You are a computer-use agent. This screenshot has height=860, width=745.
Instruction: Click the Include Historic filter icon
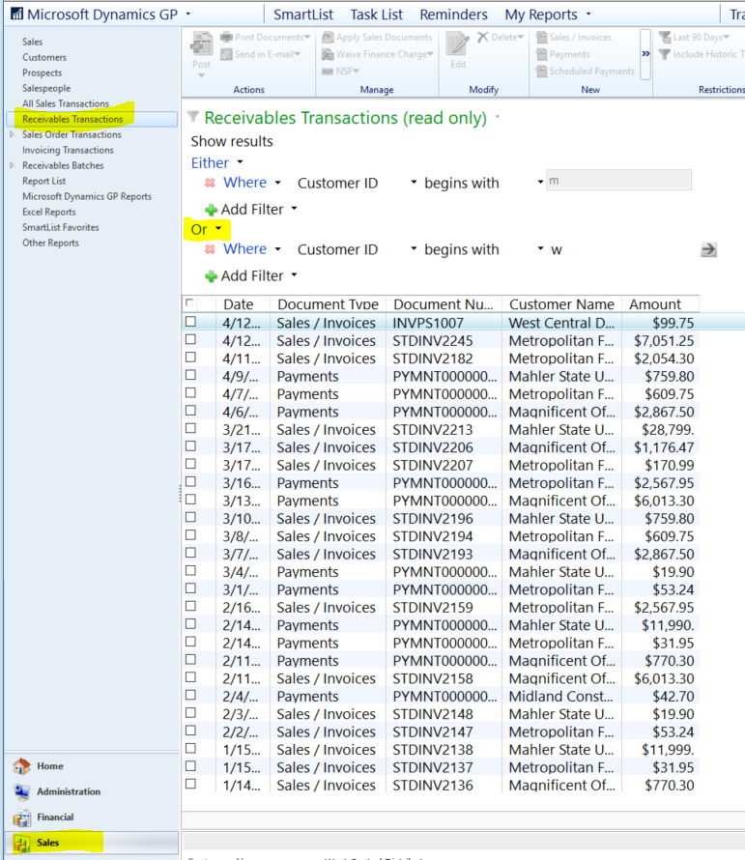coord(665,54)
